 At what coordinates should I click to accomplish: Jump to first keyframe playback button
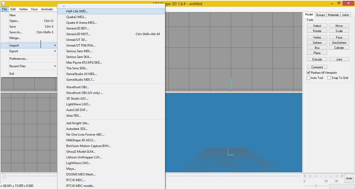point(305,176)
